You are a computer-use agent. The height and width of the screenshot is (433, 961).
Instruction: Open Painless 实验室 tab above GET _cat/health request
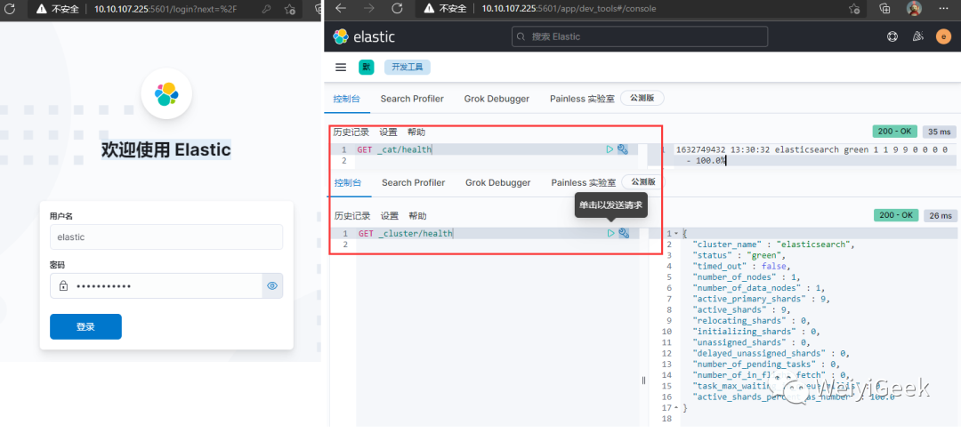[582, 99]
